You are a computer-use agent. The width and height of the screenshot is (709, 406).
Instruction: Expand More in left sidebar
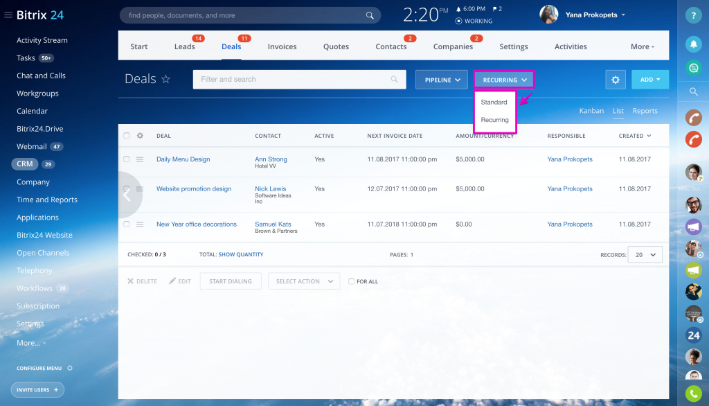(x=31, y=343)
